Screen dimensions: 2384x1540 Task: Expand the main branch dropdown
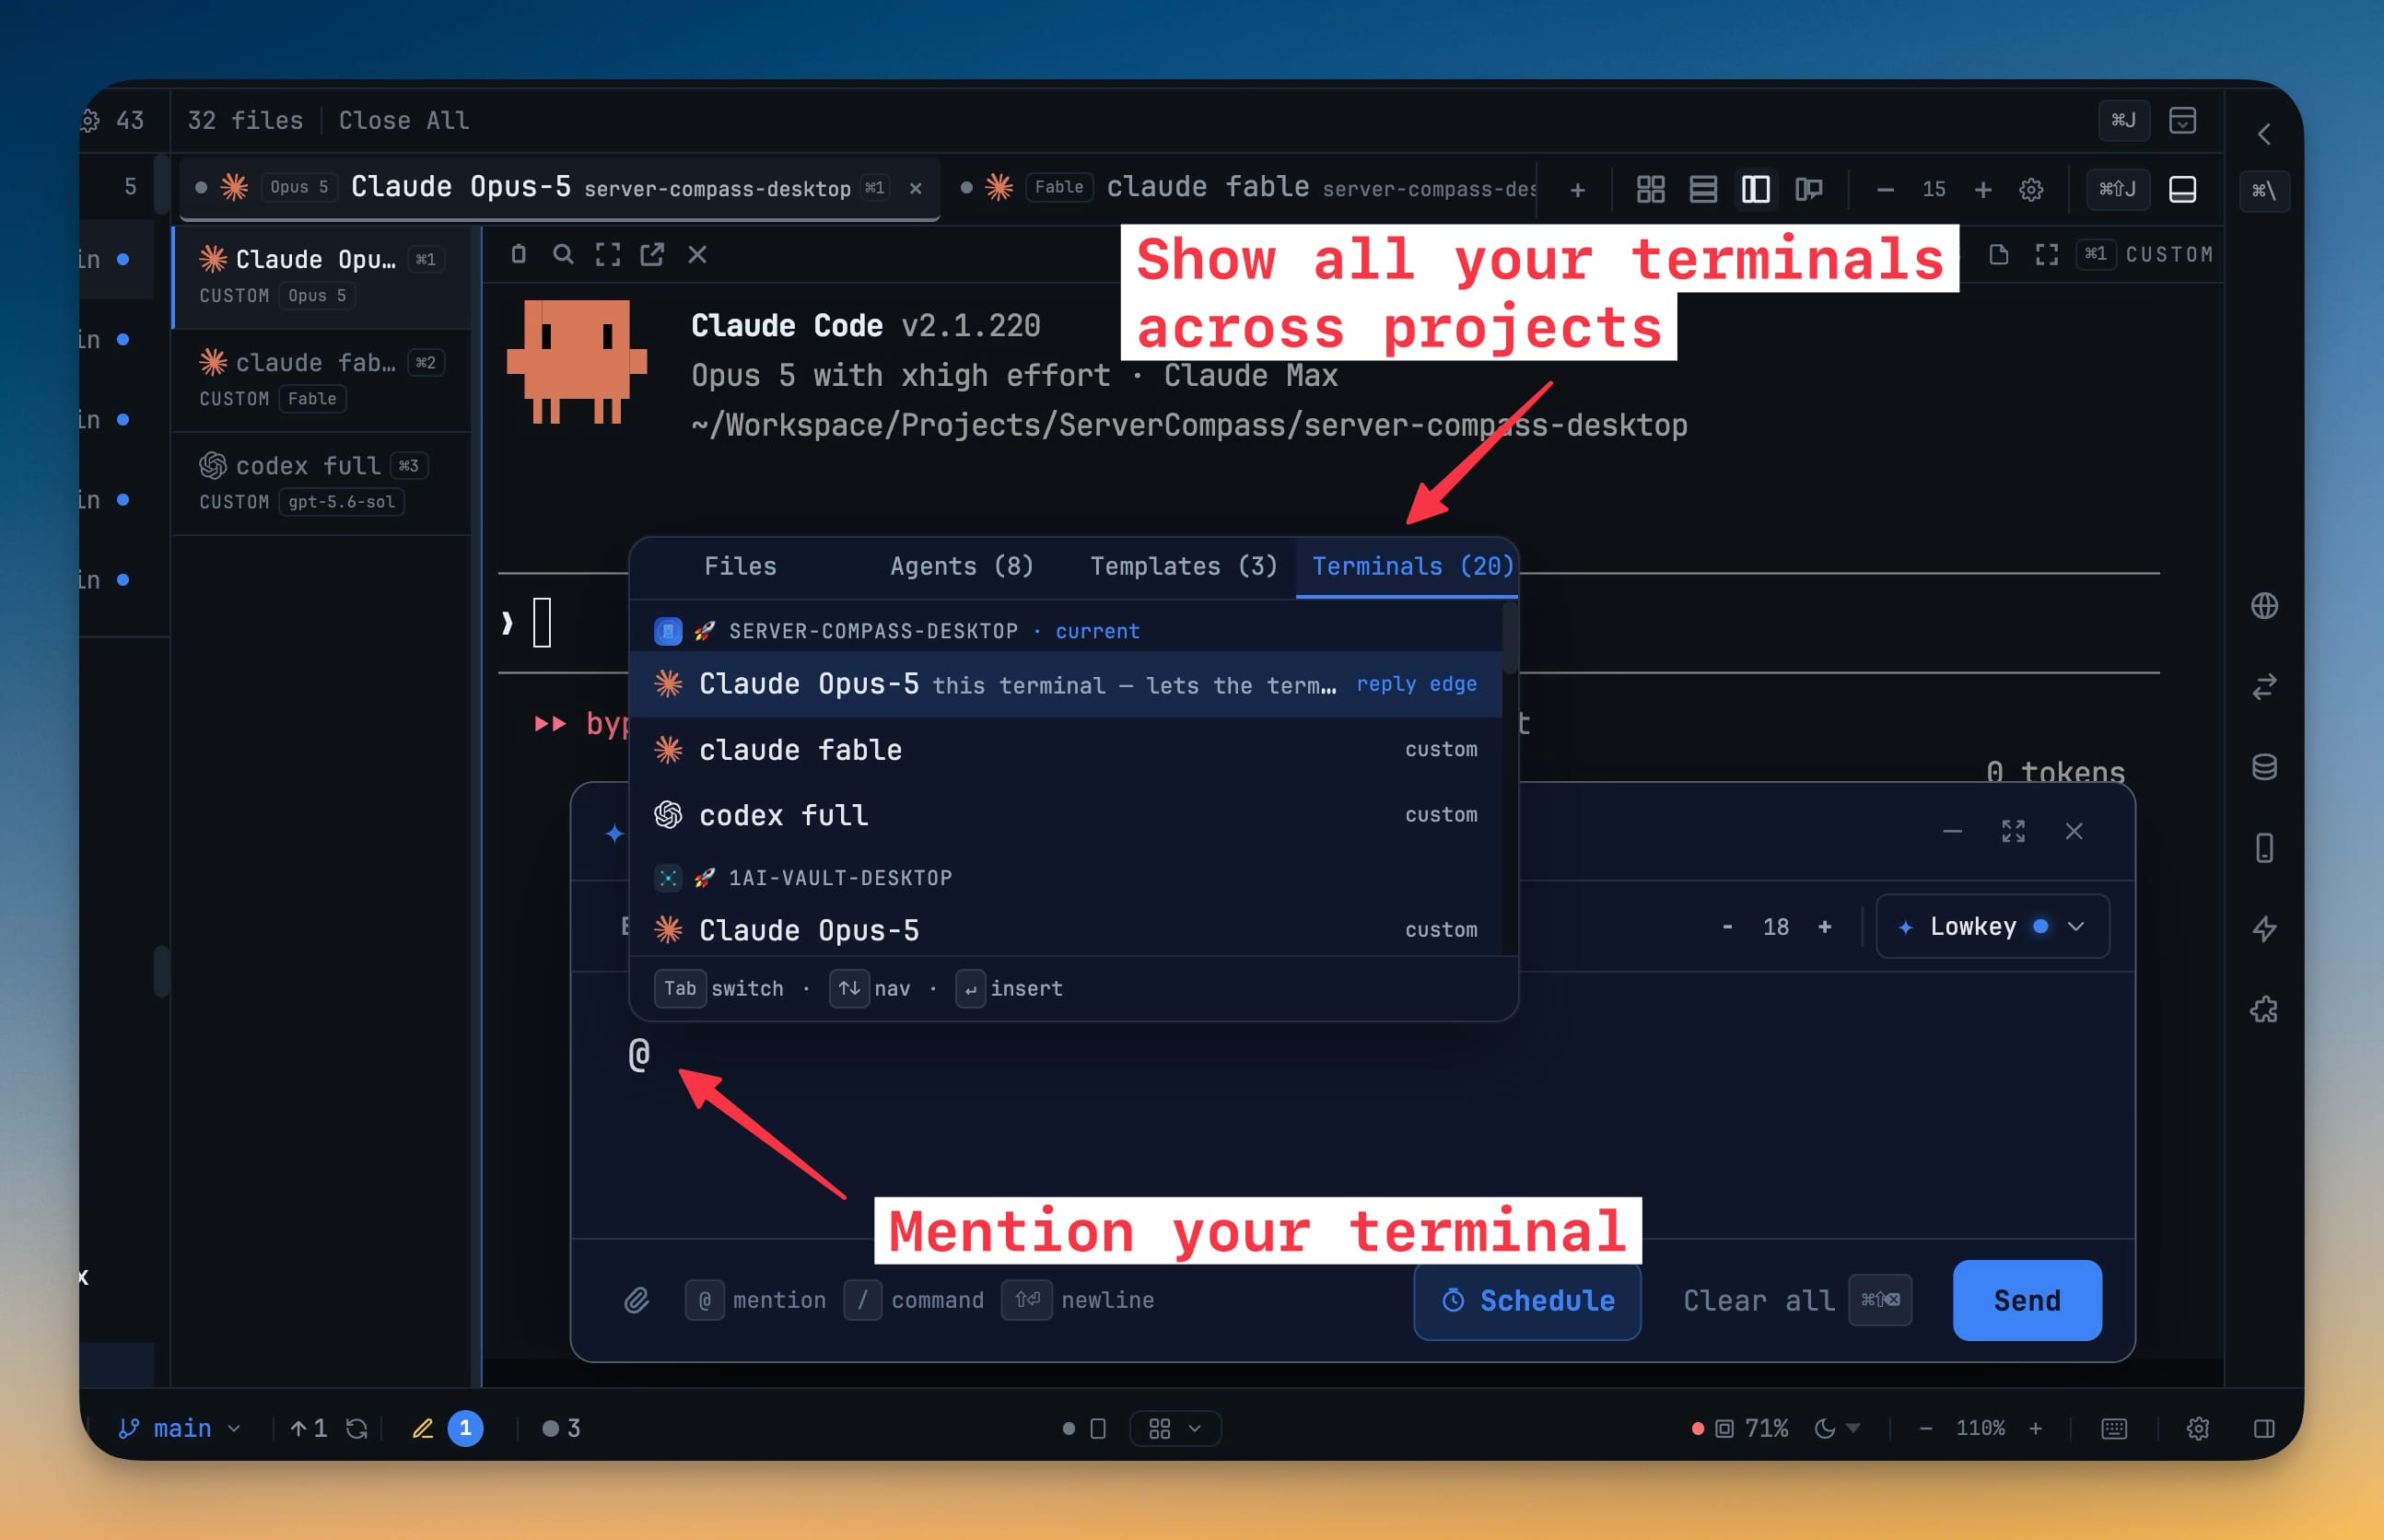click(x=180, y=1428)
